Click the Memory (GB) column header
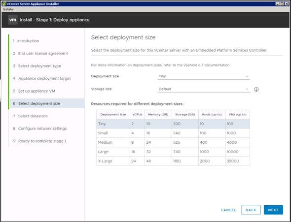Screen dimensions: 291x222 tap(158, 114)
